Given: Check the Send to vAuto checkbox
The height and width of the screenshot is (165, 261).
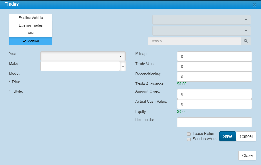Looking at the screenshot, I should click(x=189, y=139).
